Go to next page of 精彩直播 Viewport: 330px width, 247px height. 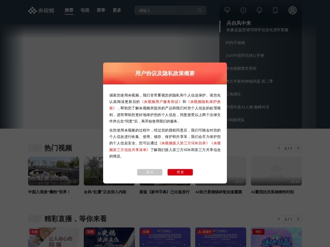pos(298,219)
